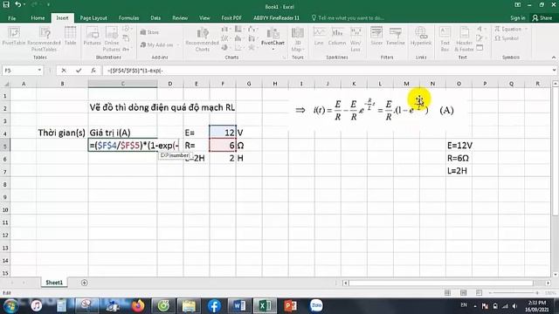Open PowerPoint from the taskbar
The height and width of the screenshot is (314, 559).
(290, 306)
